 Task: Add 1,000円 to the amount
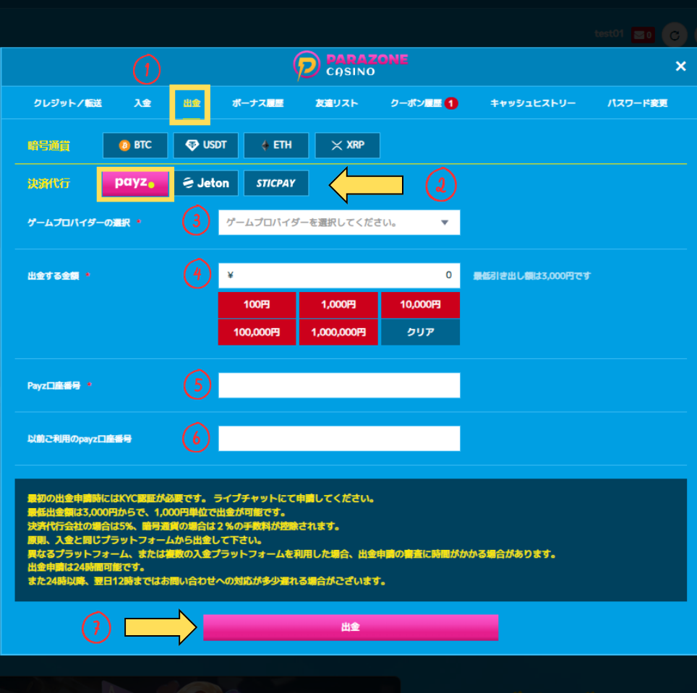(x=338, y=305)
